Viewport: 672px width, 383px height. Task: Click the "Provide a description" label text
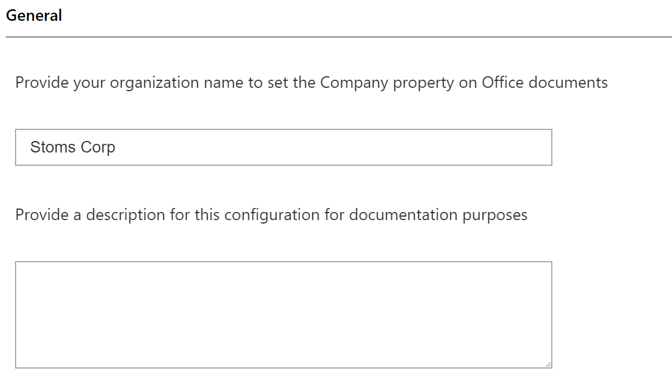[271, 215]
